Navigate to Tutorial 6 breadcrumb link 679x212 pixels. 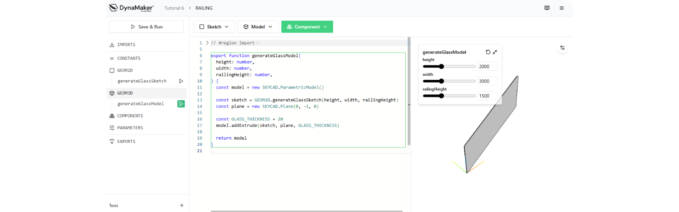(x=174, y=8)
